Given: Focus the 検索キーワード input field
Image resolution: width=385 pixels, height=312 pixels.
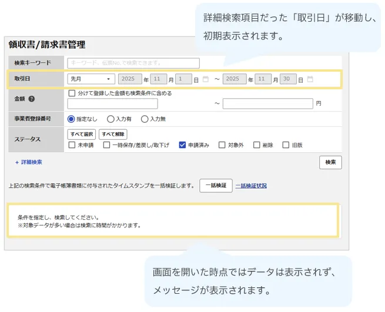Looking at the screenshot, I should tap(133, 63).
